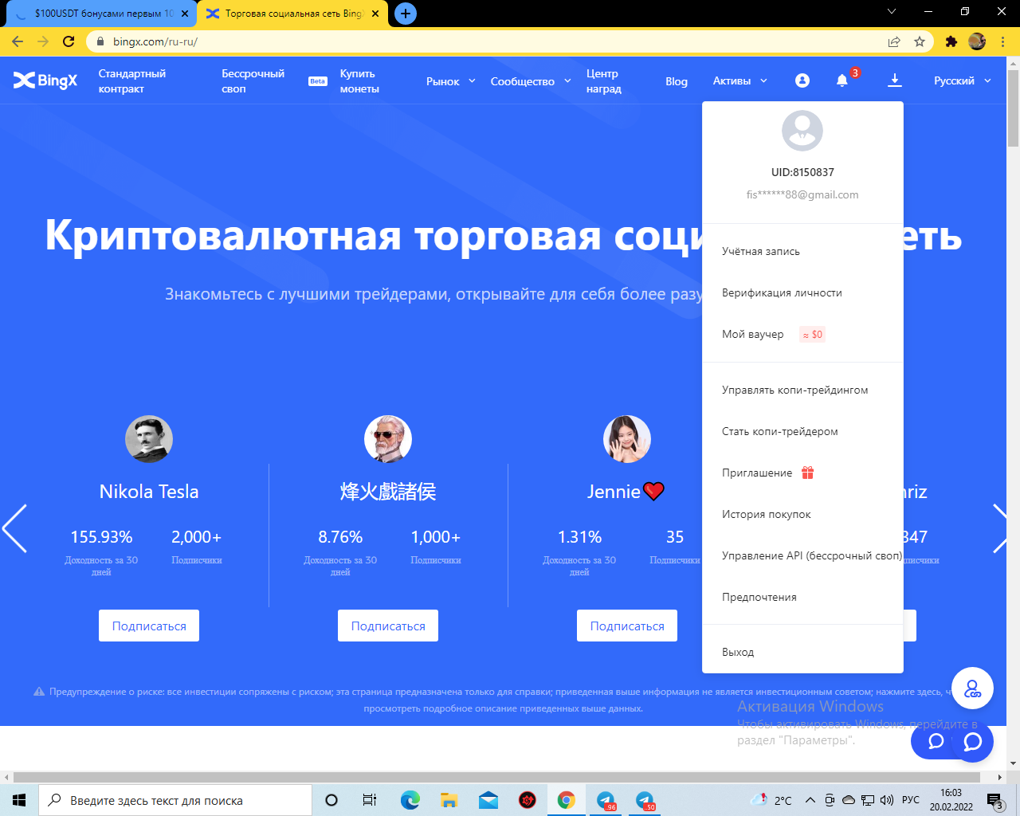Go back with browser back arrow
1020x816 pixels.
tap(18, 41)
